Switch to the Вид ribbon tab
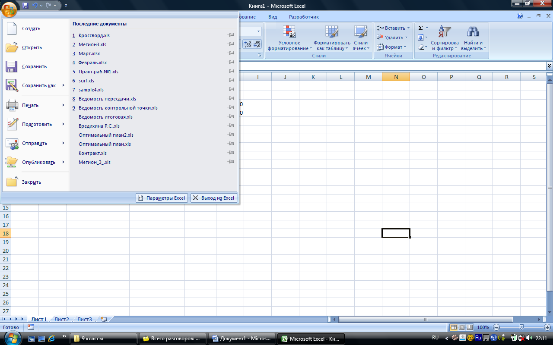Screen dimensions: 553x345 click(x=273, y=17)
